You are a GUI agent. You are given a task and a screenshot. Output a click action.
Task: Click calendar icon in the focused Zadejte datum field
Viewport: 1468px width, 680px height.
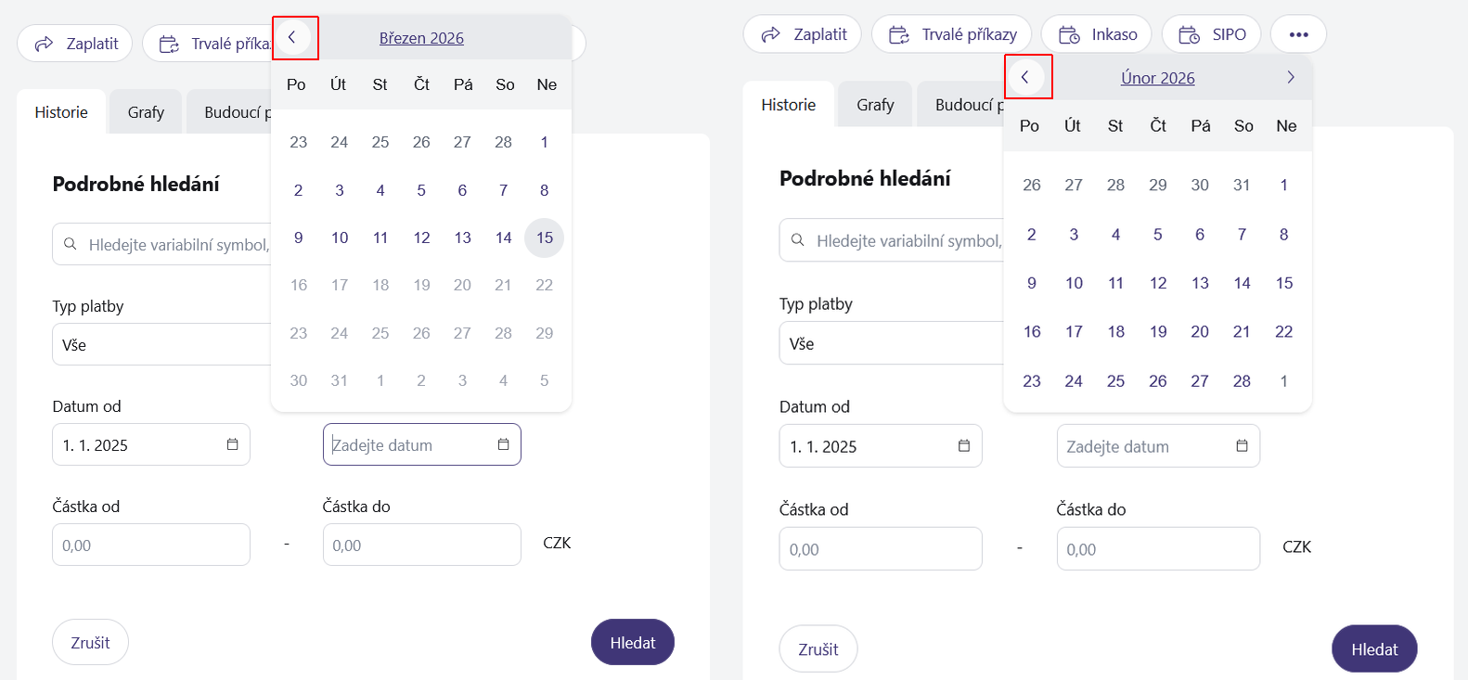point(503,444)
